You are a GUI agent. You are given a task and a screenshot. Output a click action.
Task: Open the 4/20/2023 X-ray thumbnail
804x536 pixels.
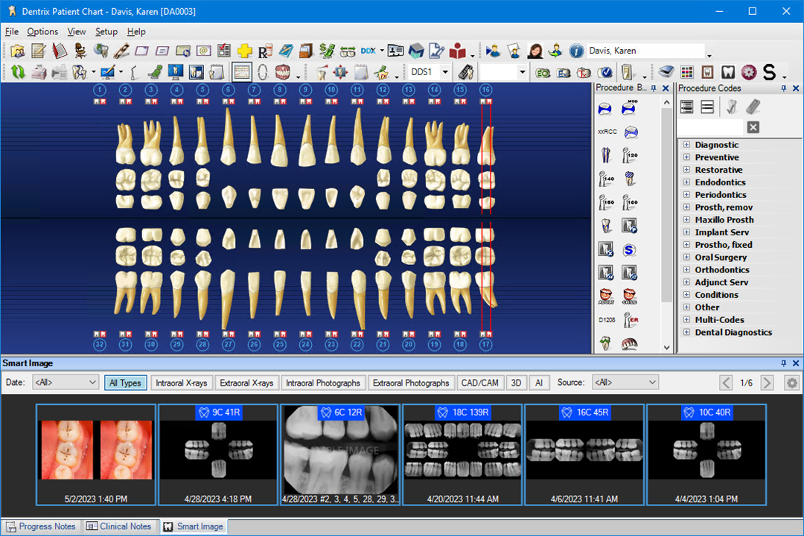point(462,450)
